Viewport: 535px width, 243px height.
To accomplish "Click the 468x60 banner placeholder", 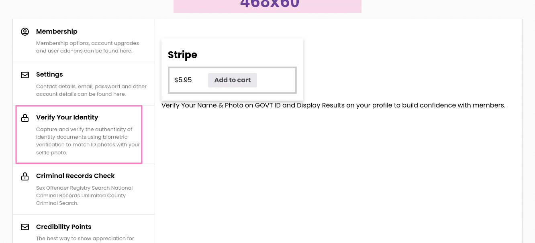I will coord(267,6).
